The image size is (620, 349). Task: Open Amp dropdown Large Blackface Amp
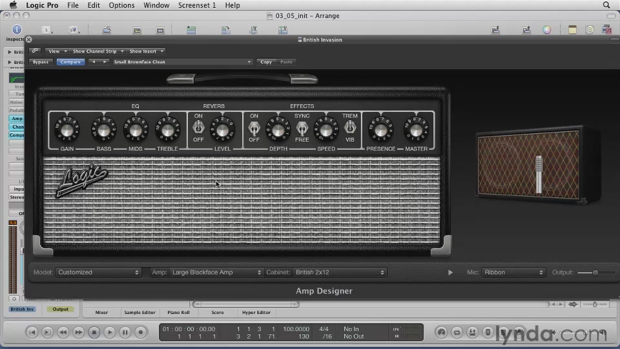216,272
